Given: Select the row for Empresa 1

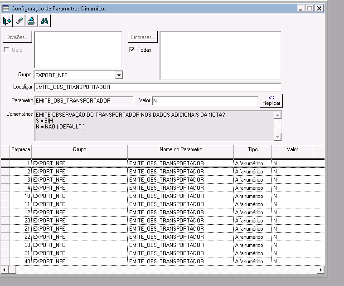Looking at the screenshot, I should point(163,163).
